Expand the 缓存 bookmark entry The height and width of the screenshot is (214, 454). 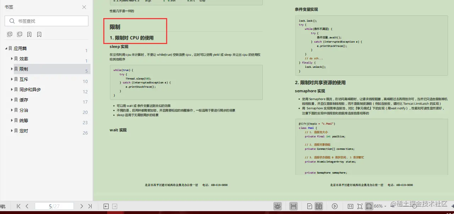point(12,100)
